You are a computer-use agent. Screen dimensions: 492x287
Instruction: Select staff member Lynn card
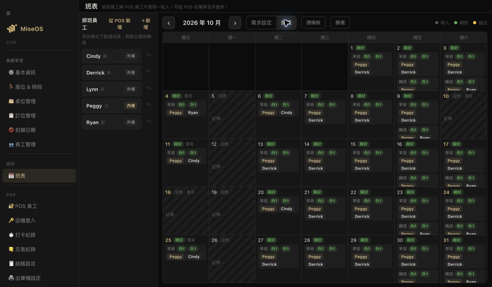click(112, 89)
